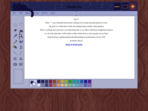This screenshot has height=111, width=148.
Task: Choose the ellipse shape tool
Action: point(15,64)
